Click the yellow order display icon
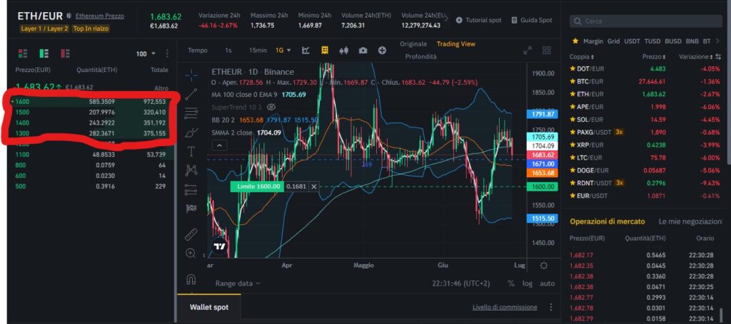Viewport: 731px width, 324px height. (325, 51)
